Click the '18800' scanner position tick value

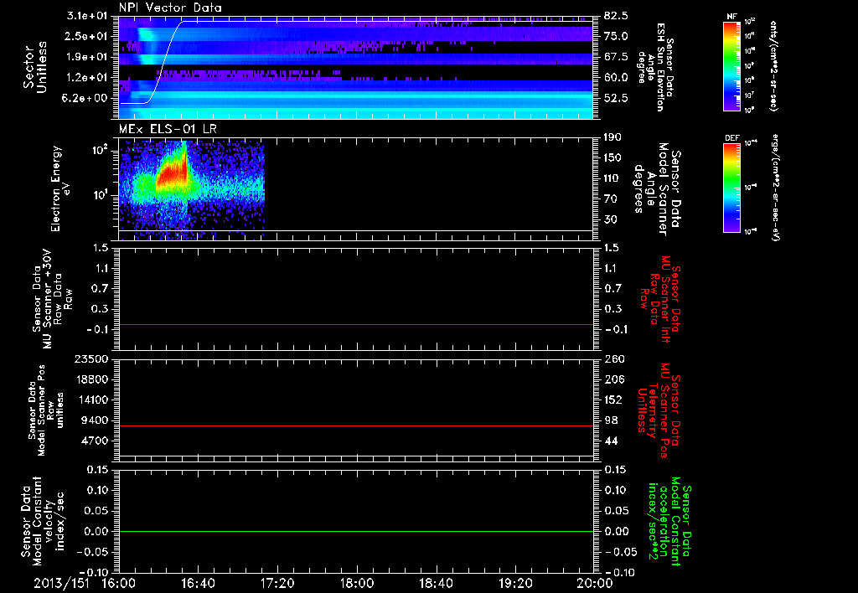(x=90, y=379)
